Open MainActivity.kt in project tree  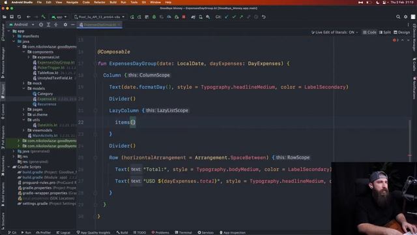coord(45,136)
